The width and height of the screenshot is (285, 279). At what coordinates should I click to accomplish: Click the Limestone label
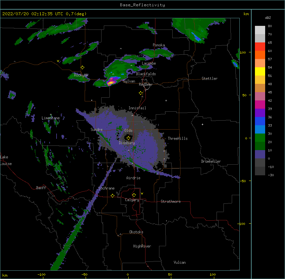[x=51, y=118]
